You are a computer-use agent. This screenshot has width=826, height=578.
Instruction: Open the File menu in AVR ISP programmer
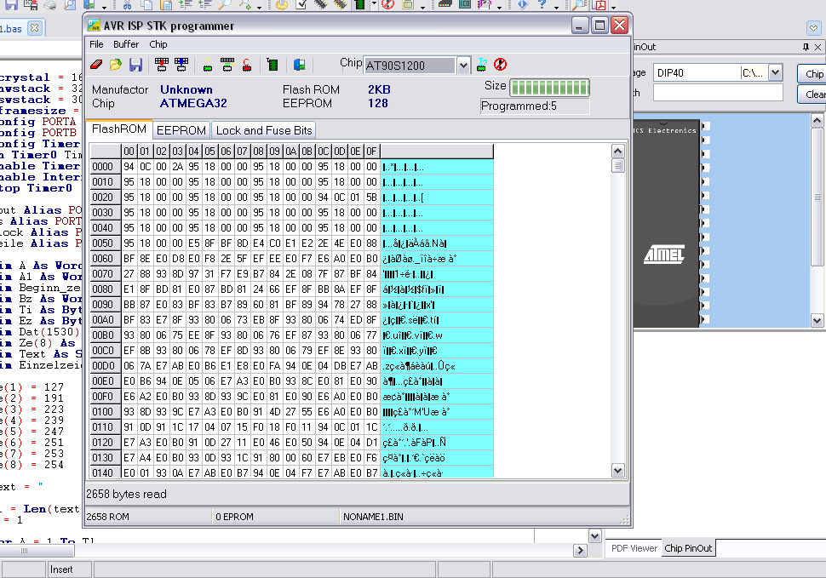tap(96, 44)
